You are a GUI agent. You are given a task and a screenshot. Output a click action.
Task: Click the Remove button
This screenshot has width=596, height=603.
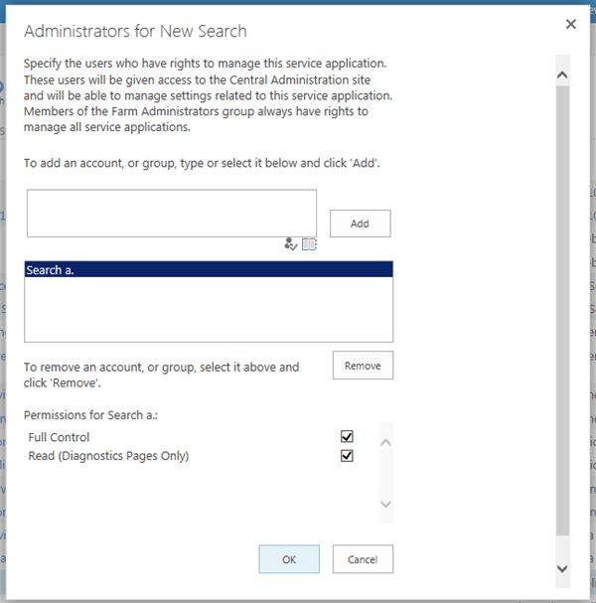(x=363, y=366)
